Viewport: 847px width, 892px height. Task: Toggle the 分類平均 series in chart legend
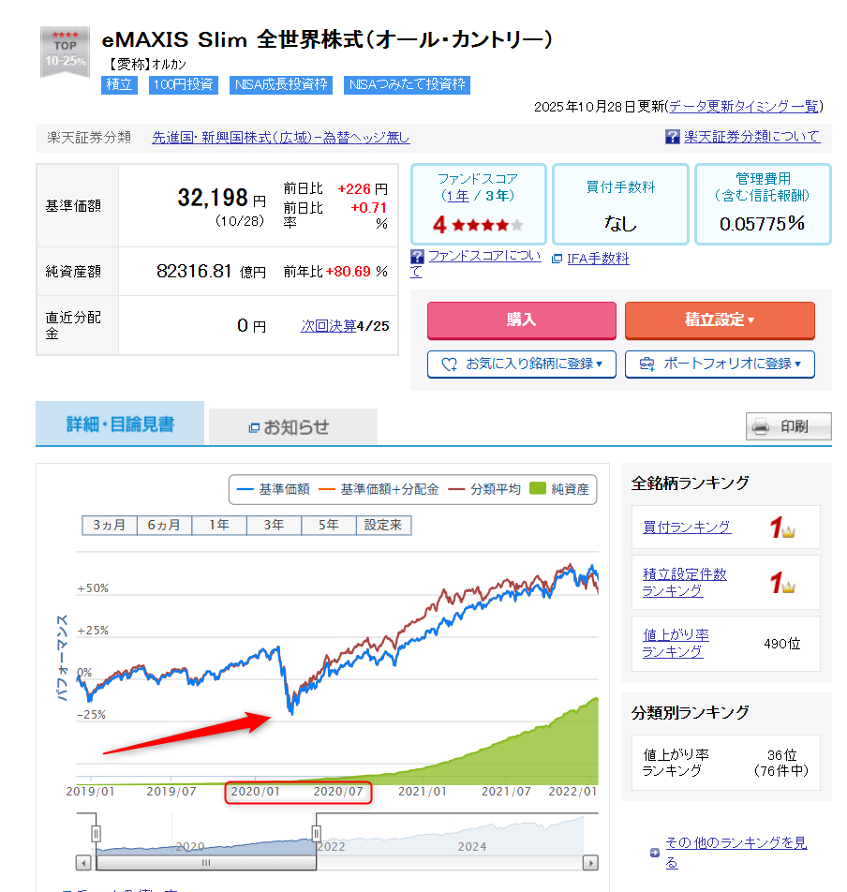click(x=483, y=489)
